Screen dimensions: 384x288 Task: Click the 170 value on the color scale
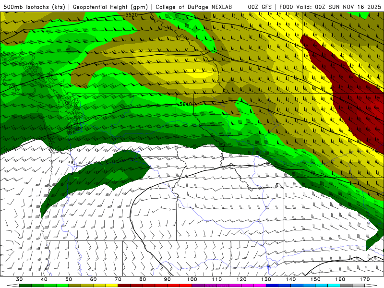click(x=365, y=279)
